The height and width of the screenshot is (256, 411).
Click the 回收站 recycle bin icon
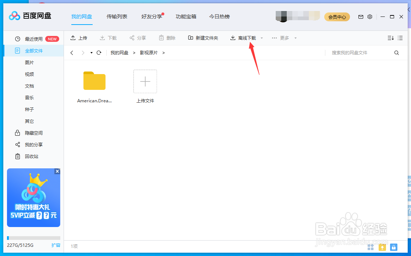[18, 156]
